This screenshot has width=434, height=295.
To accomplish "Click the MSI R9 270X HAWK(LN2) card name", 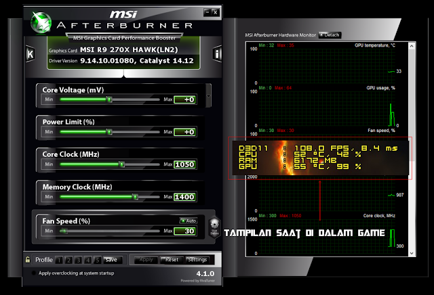I will click(129, 49).
